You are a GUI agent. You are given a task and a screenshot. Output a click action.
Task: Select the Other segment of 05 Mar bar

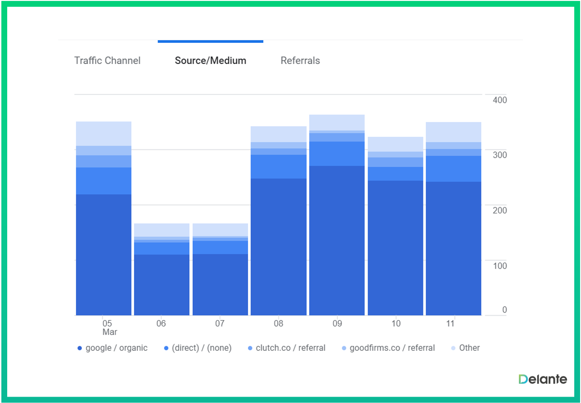click(x=104, y=133)
